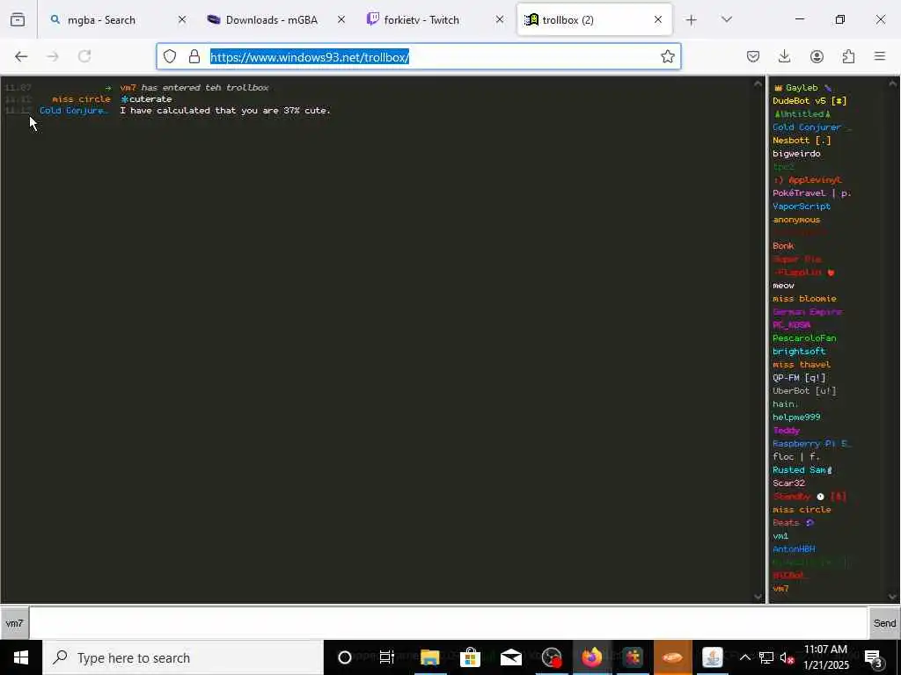901x675 pixels.
Task: Open Microsoft Store from the taskbar
Action: tap(470, 657)
